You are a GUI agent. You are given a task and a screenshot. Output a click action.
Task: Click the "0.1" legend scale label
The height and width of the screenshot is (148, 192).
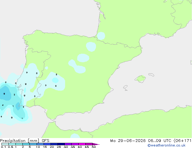tap(3, 147)
